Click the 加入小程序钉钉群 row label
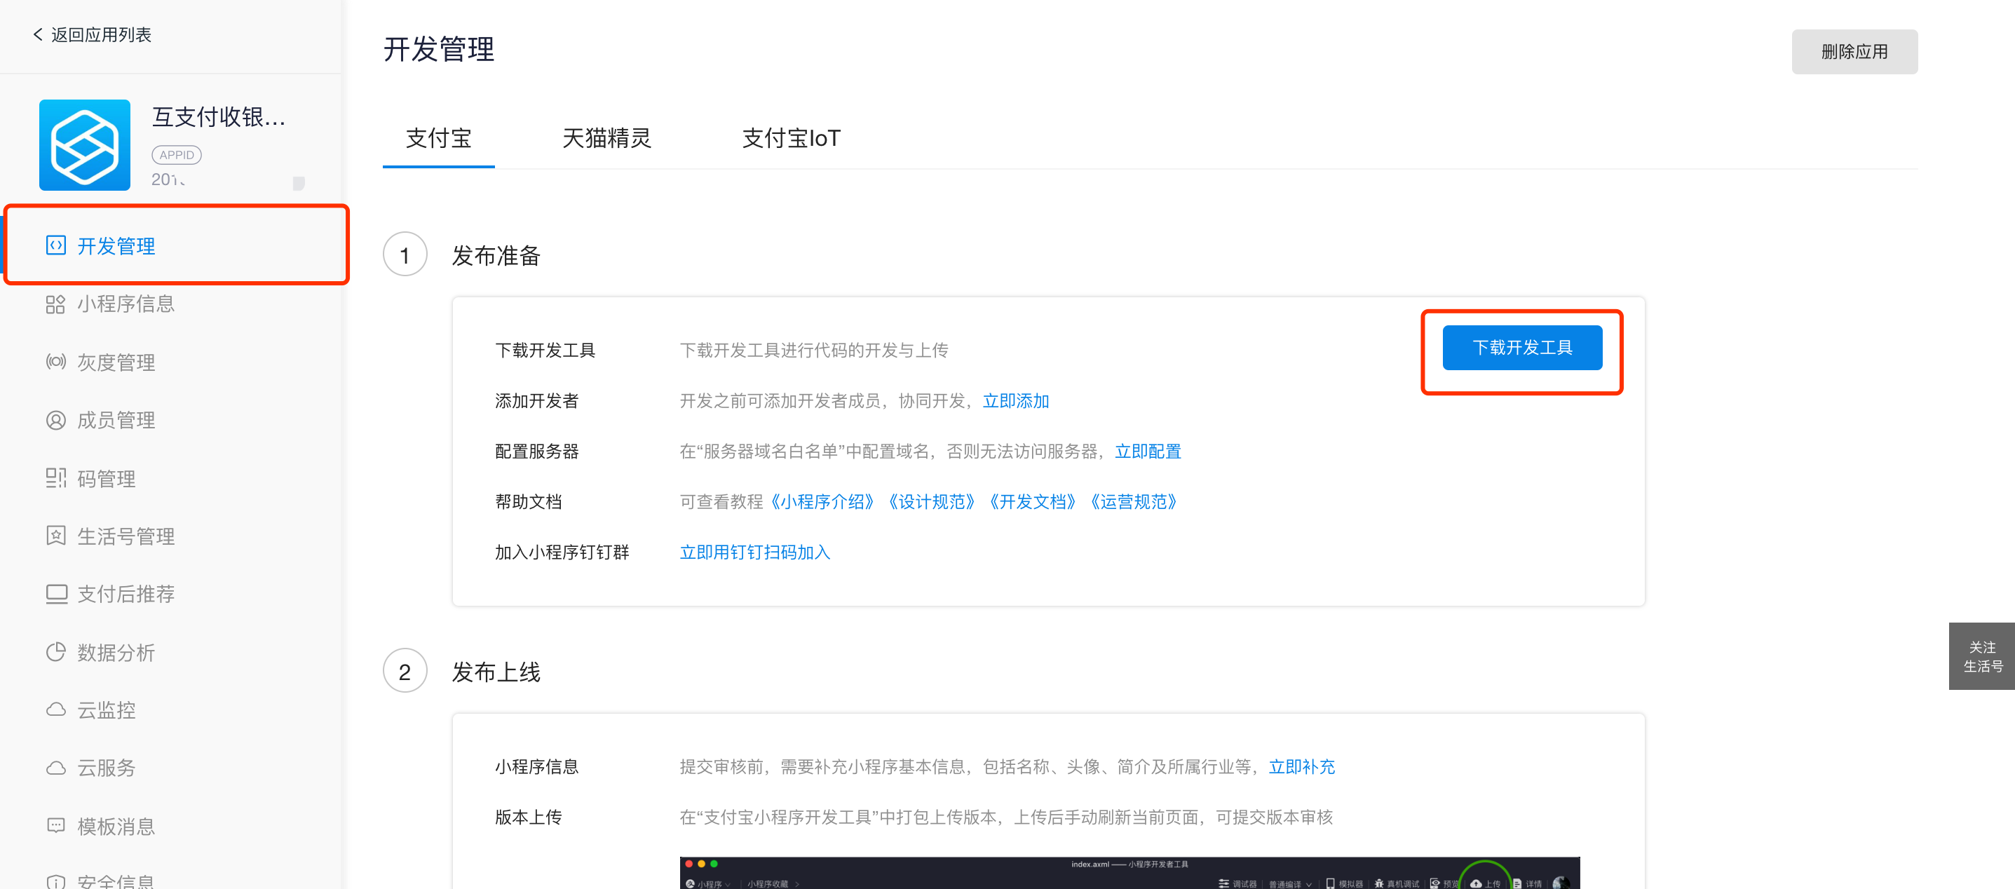2015x889 pixels. (x=562, y=552)
